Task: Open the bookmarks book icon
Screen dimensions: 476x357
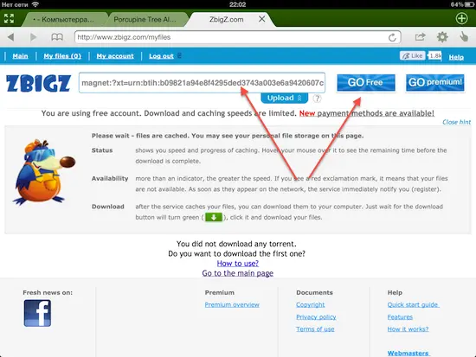Action: click(57, 37)
